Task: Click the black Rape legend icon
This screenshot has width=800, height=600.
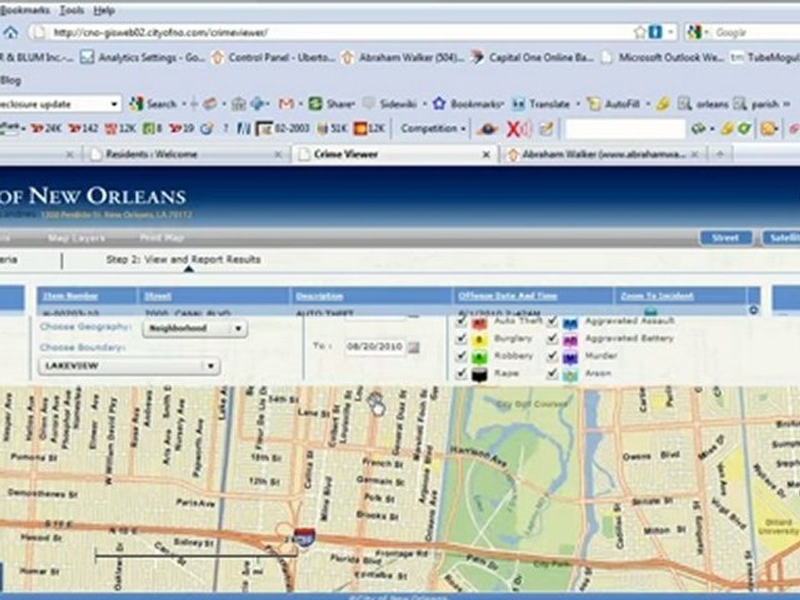Action: (x=479, y=375)
